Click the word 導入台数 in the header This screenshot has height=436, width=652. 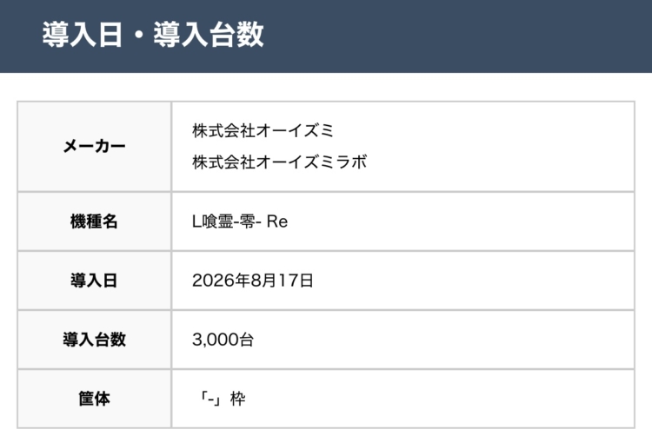coord(209,35)
